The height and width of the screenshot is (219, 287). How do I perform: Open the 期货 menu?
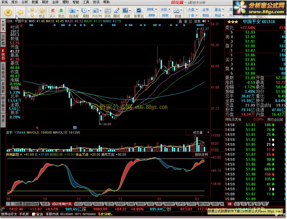[x=45, y=2]
